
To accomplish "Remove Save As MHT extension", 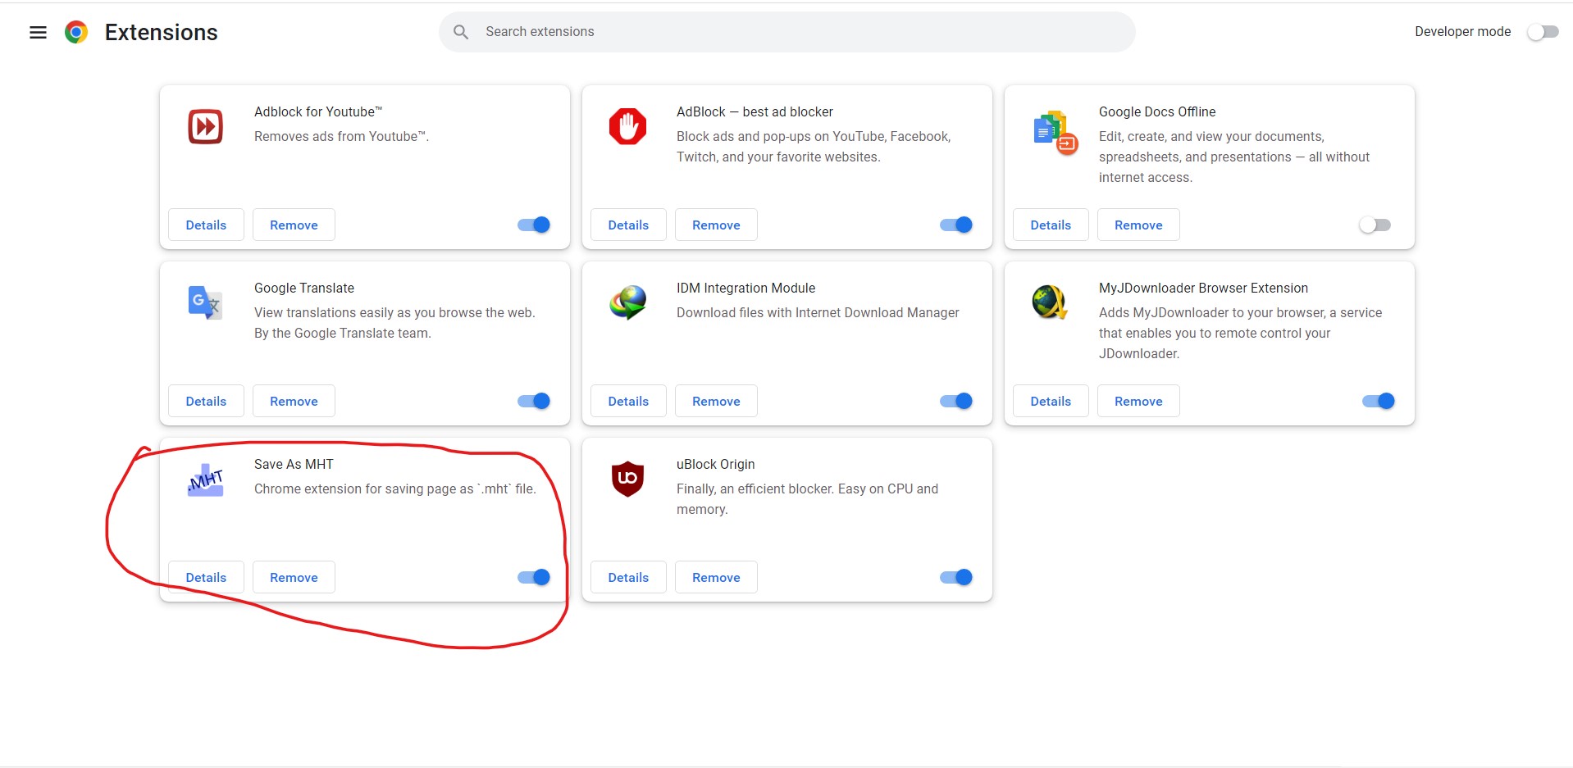I will 294,577.
